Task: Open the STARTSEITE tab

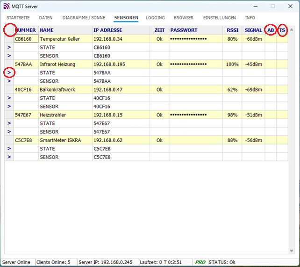Action: click(x=18, y=18)
